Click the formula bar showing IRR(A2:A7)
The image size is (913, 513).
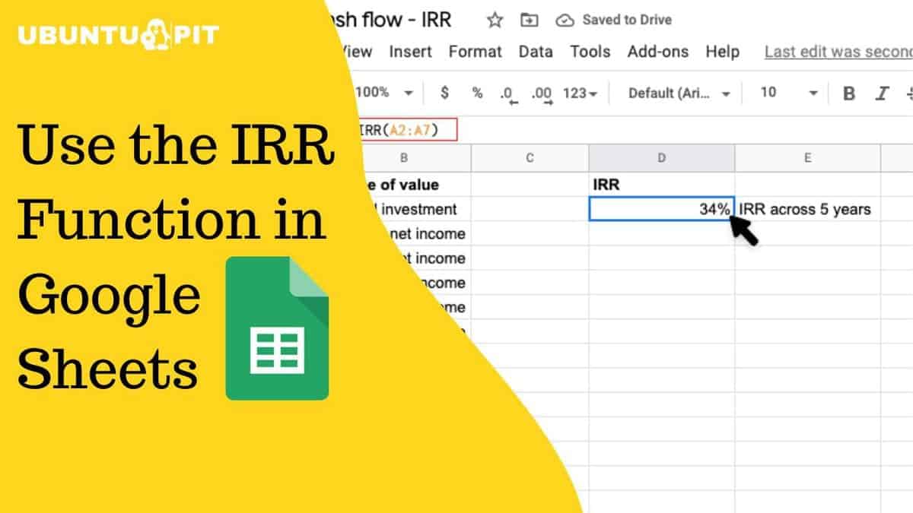click(x=399, y=129)
